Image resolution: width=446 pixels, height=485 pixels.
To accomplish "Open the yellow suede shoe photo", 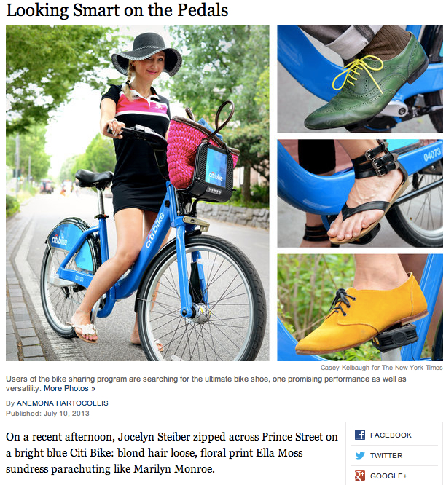I will click(360, 307).
